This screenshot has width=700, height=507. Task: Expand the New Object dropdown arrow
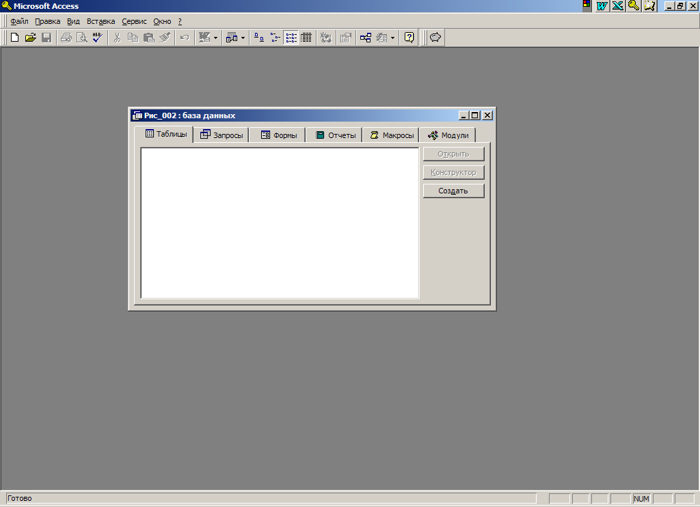(393, 38)
